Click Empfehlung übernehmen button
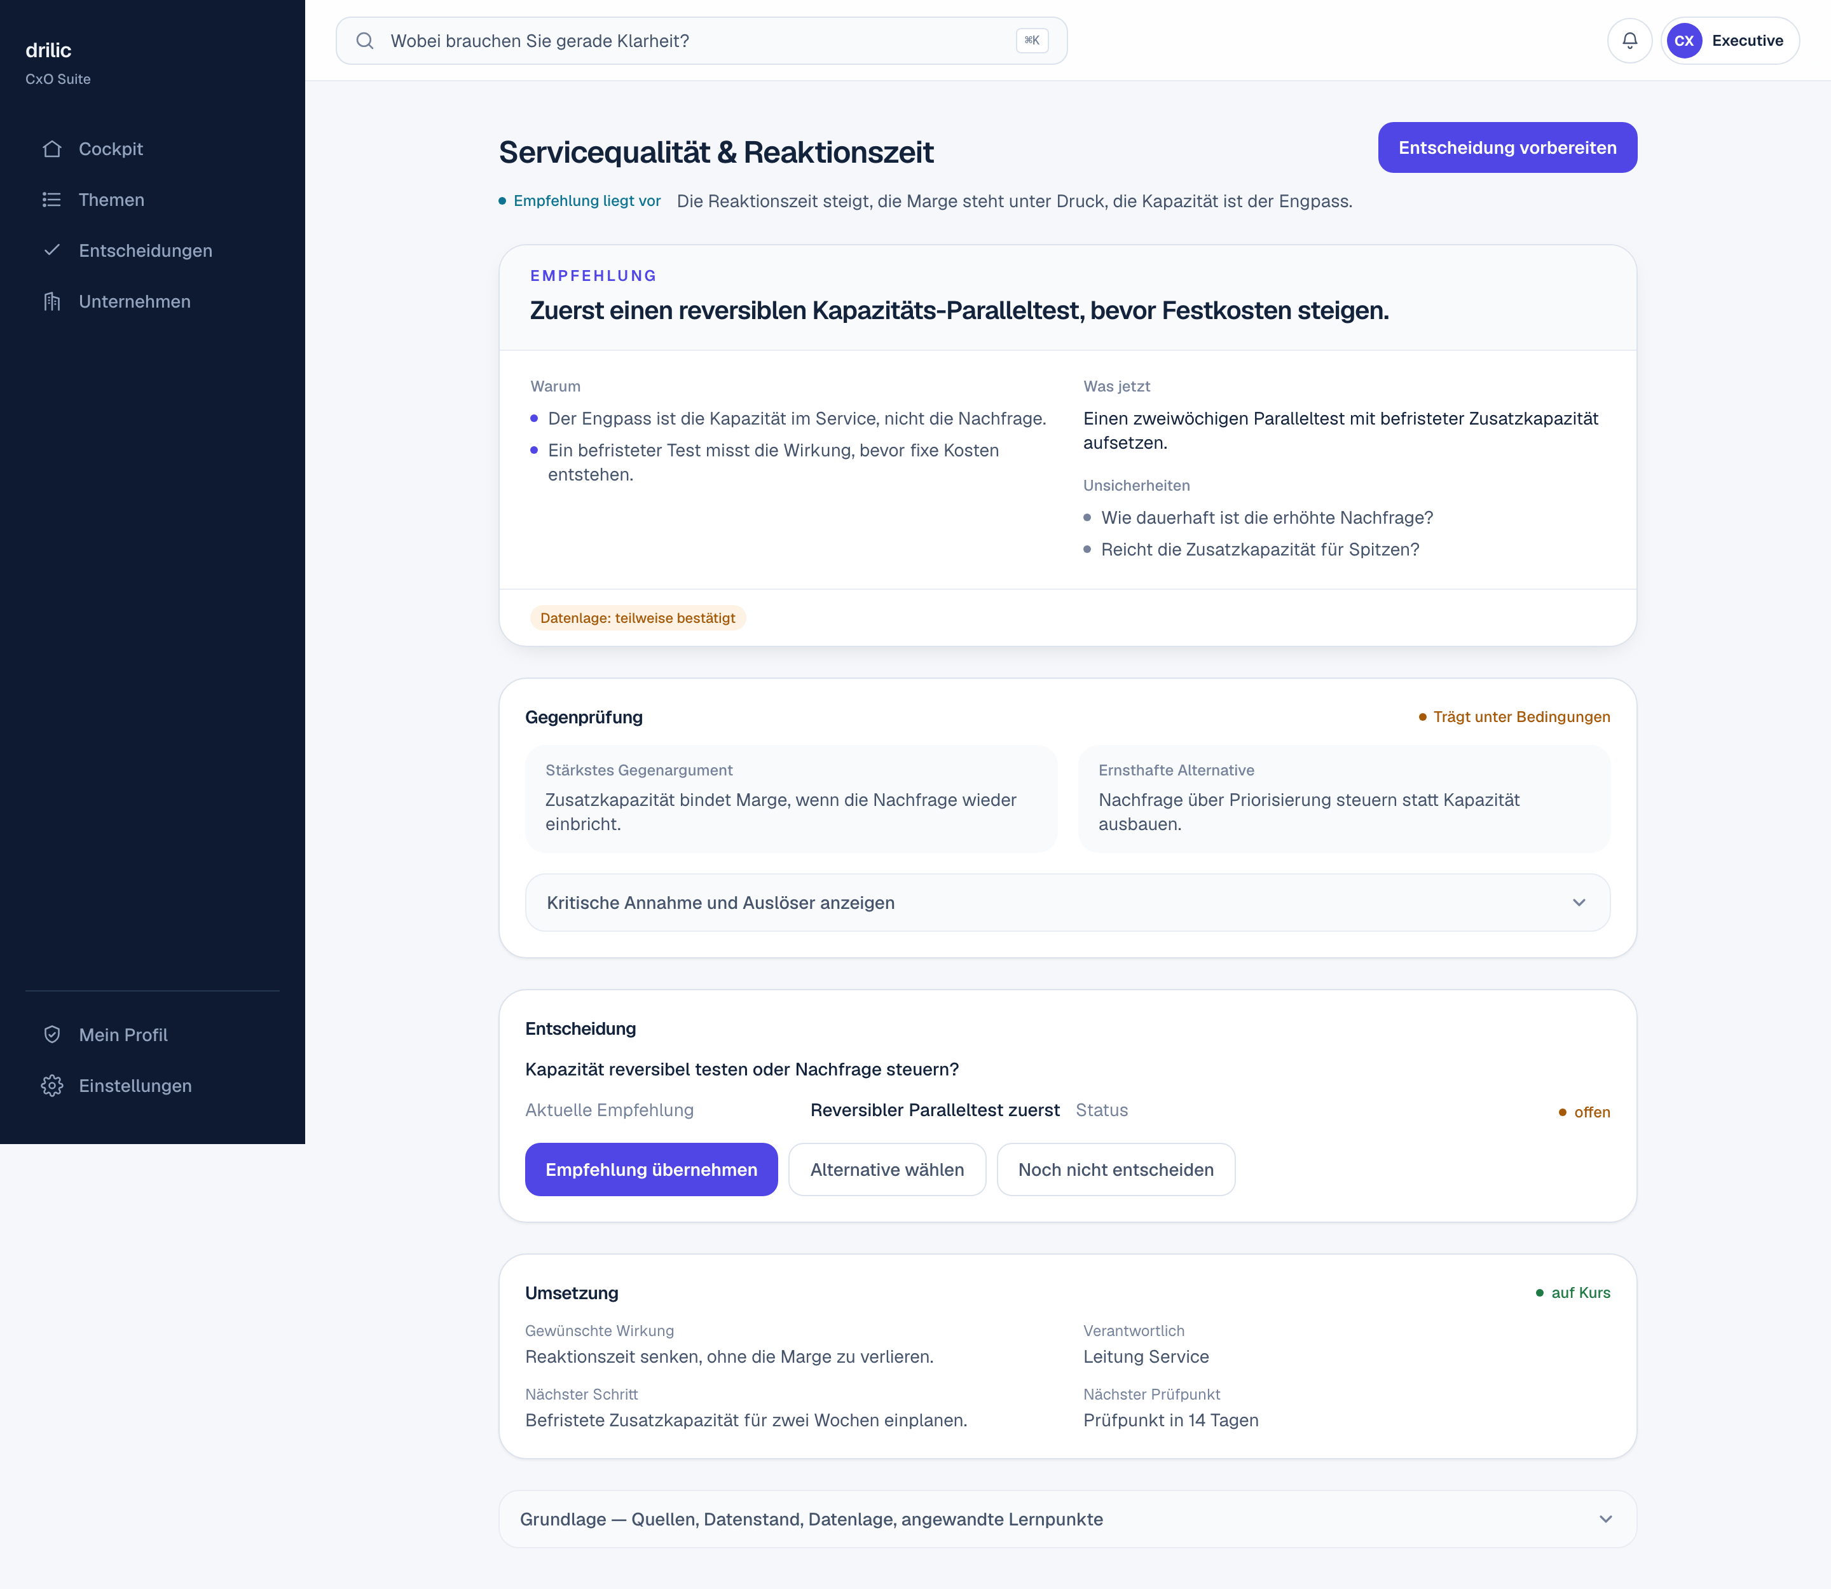The image size is (1831, 1589). coord(651,1170)
